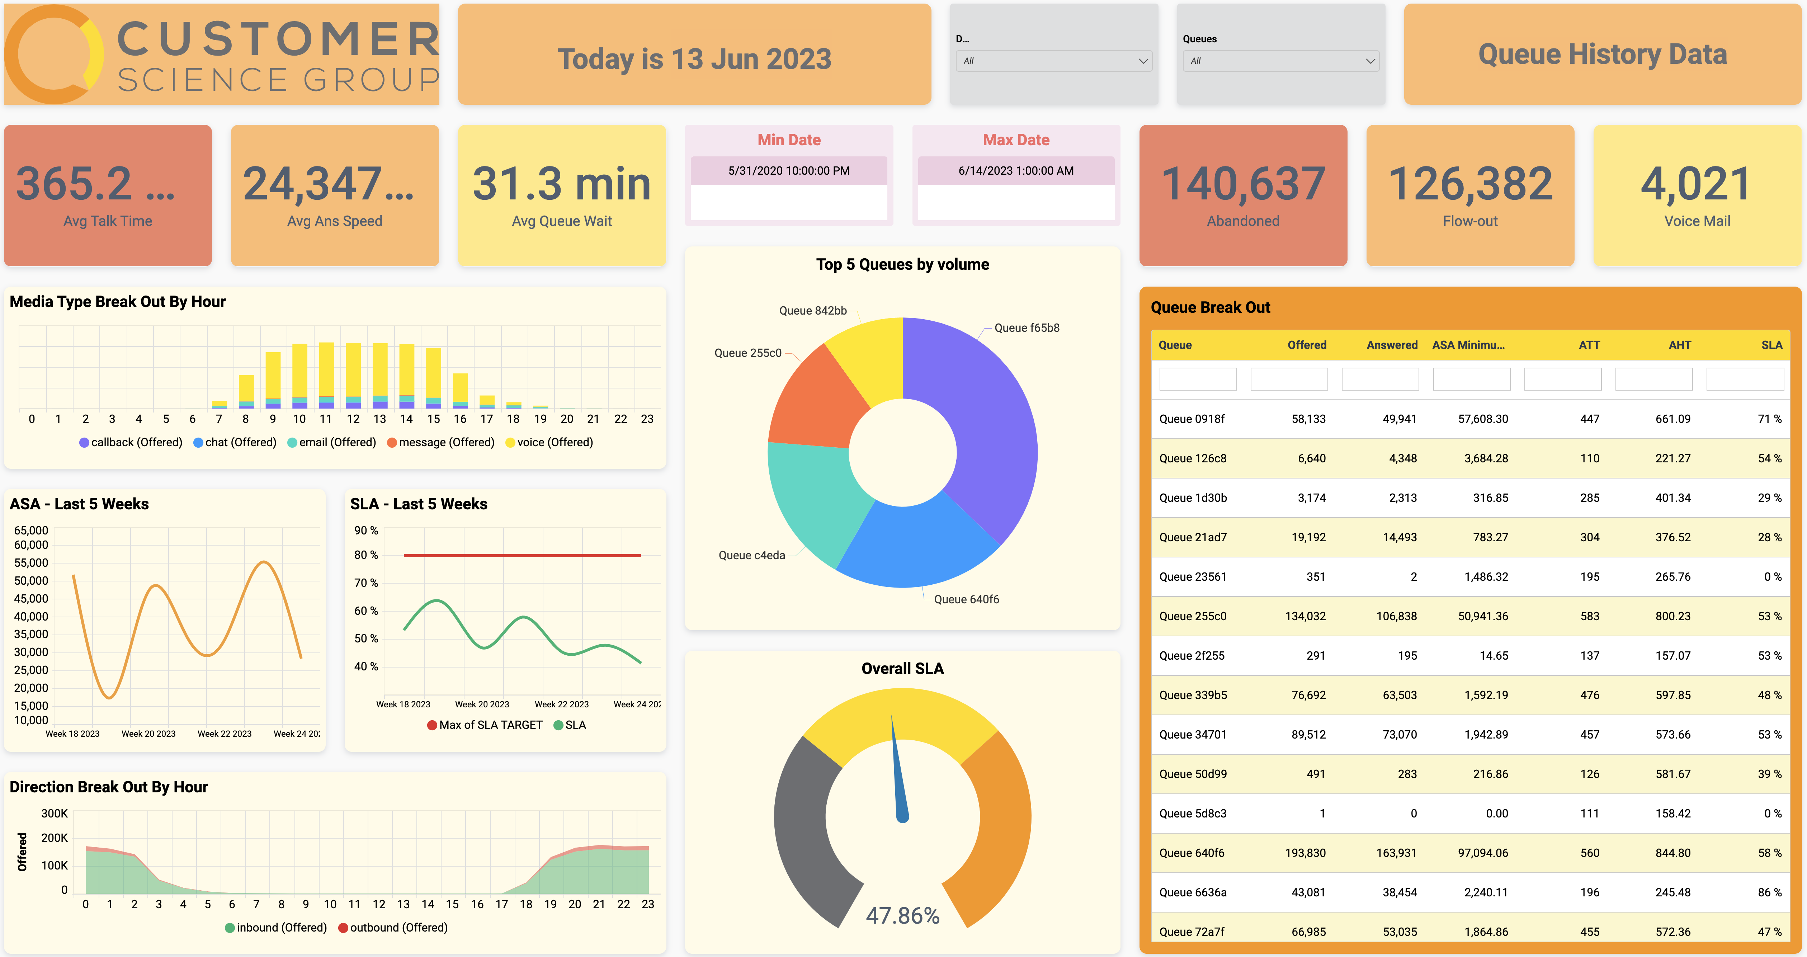Viewport: 1807px width, 957px height.
Task: Click Queue column filter input box
Action: (1197, 379)
